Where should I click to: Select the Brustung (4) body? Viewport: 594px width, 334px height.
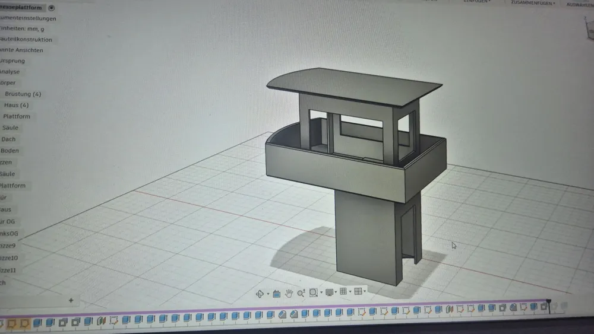23,94
